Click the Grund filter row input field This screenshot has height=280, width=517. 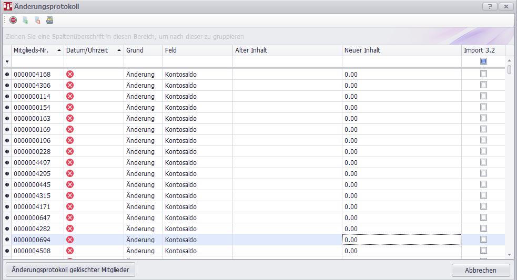(x=143, y=61)
